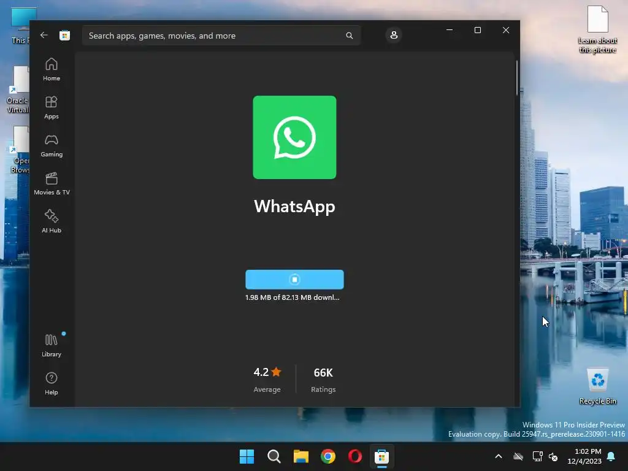This screenshot has width=628, height=471.
Task: Open the Library in the sidebar
Action: pyautogui.click(x=52, y=346)
